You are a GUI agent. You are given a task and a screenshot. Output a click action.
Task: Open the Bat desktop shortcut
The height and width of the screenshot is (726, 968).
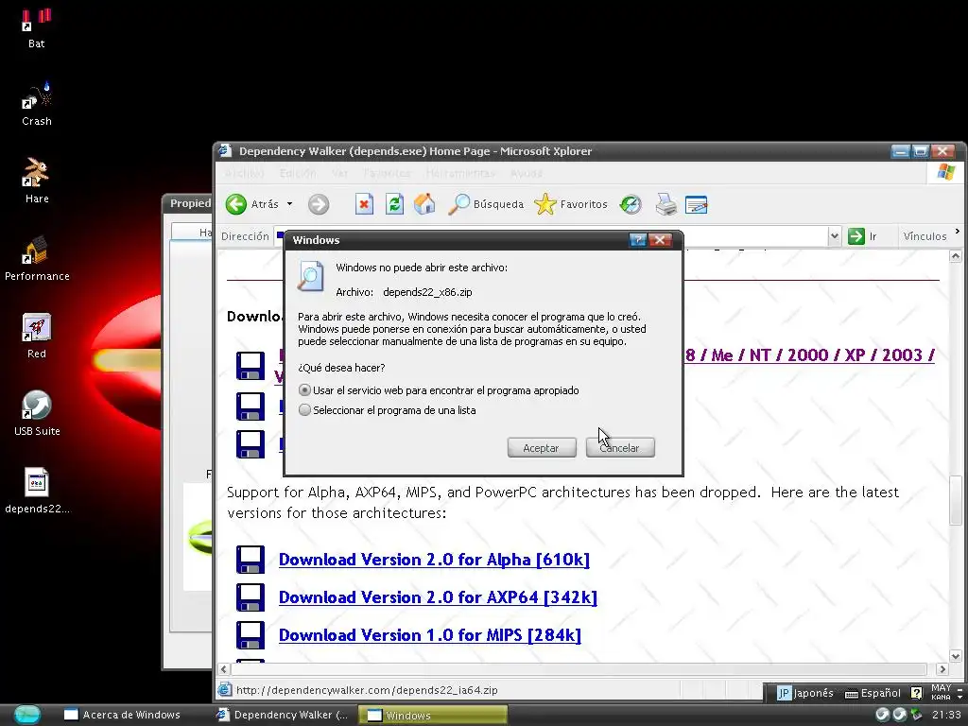pyautogui.click(x=37, y=27)
